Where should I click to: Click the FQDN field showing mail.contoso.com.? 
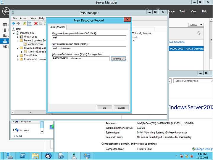click(x=89, y=48)
